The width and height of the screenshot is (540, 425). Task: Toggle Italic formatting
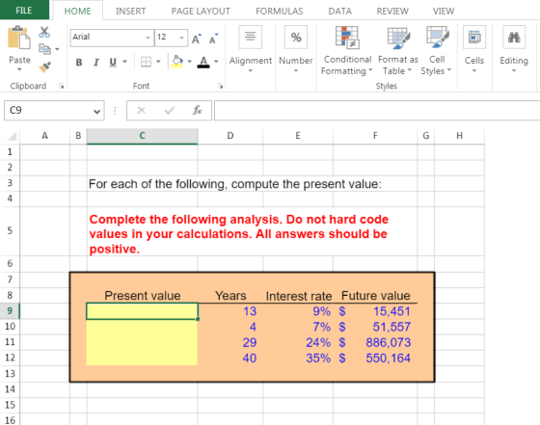pos(96,63)
